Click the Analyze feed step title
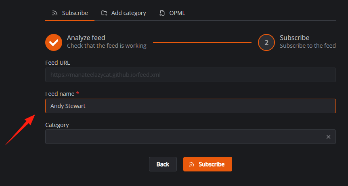 (86, 38)
